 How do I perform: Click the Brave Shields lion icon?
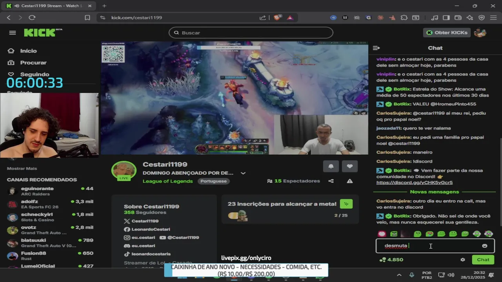tap(278, 18)
